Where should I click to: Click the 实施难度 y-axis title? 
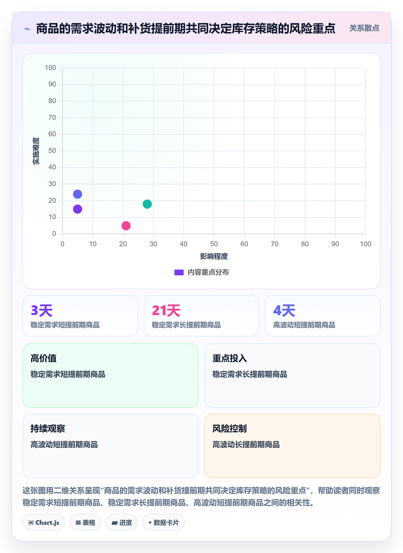pyautogui.click(x=36, y=151)
